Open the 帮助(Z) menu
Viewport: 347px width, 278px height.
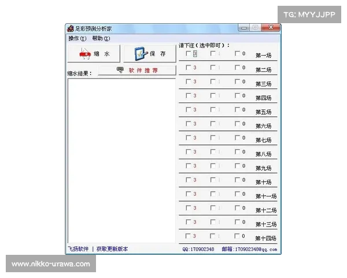[x=101, y=38]
